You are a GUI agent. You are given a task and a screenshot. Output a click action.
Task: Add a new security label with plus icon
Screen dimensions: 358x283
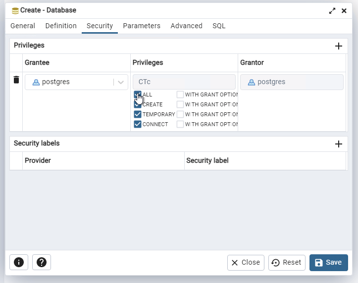[x=339, y=144]
